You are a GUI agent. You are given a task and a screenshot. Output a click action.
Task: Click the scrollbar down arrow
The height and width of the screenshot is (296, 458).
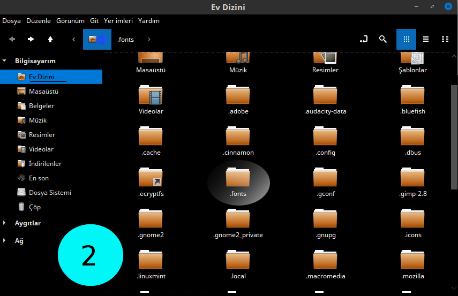pyautogui.click(x=454, y=289)
